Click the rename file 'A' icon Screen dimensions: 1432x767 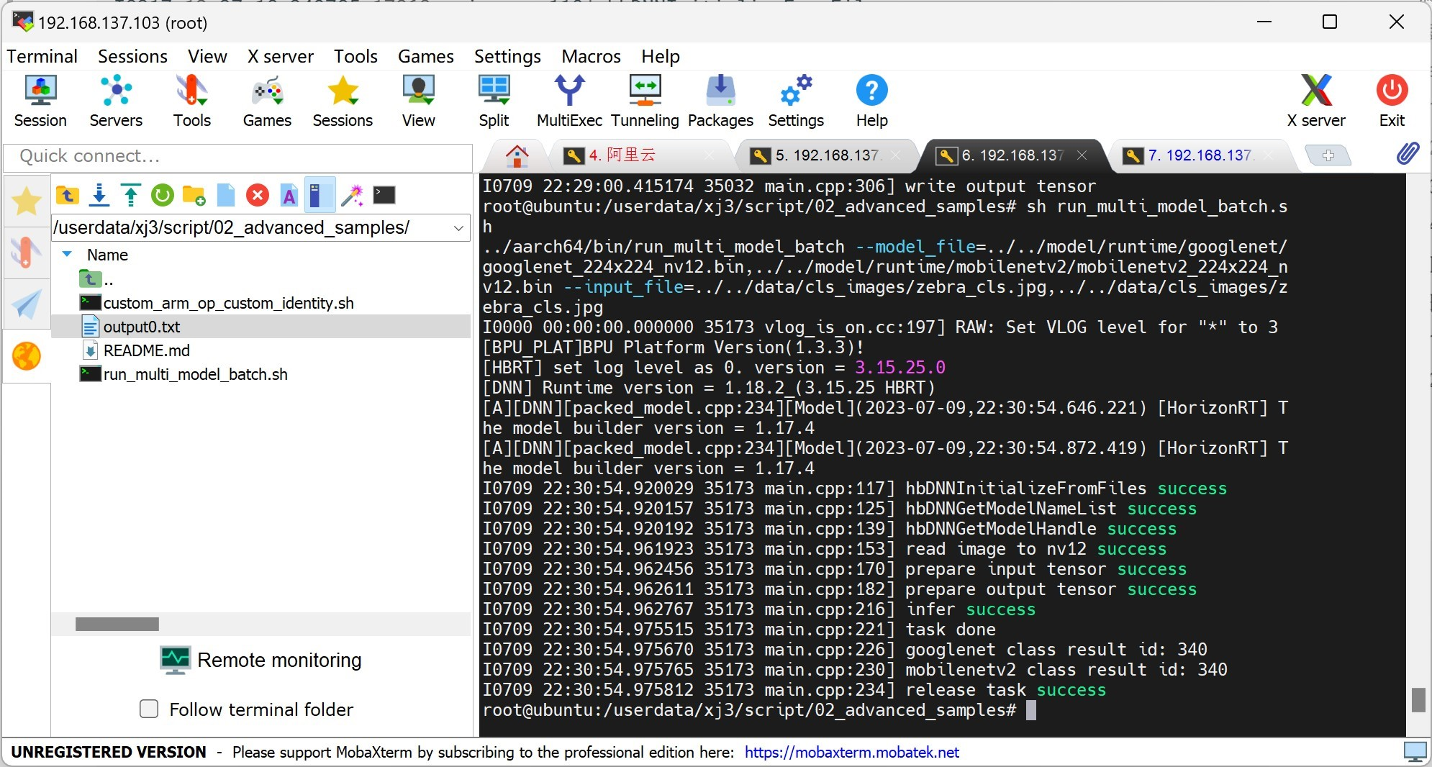click(289, 195)
